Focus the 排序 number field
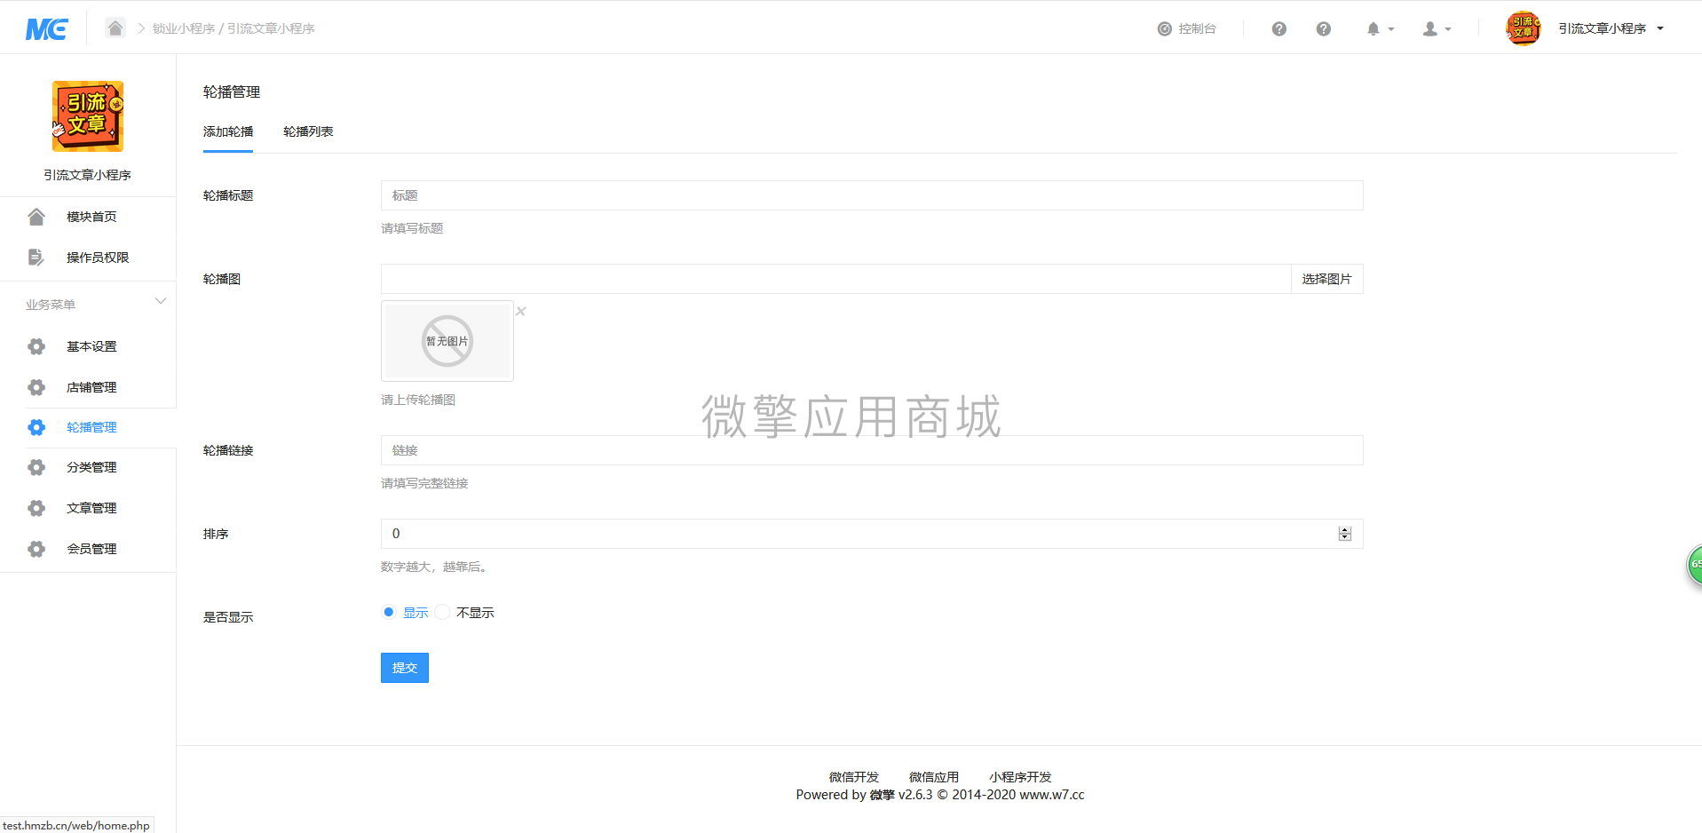The image size is (1702, 833). point(872,534)
